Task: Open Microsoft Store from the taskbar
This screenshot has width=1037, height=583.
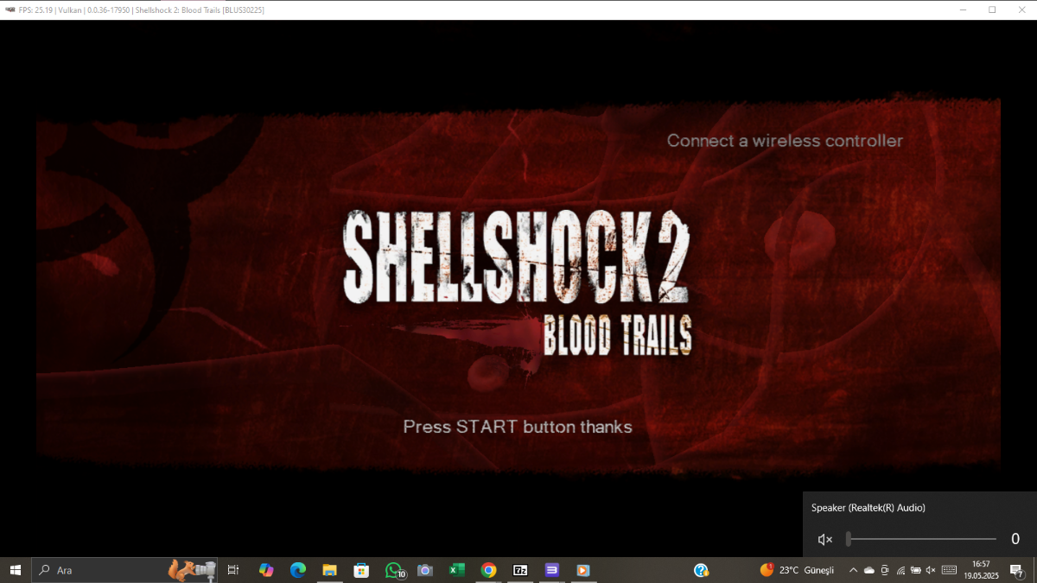Action: [x=361, y=570]
